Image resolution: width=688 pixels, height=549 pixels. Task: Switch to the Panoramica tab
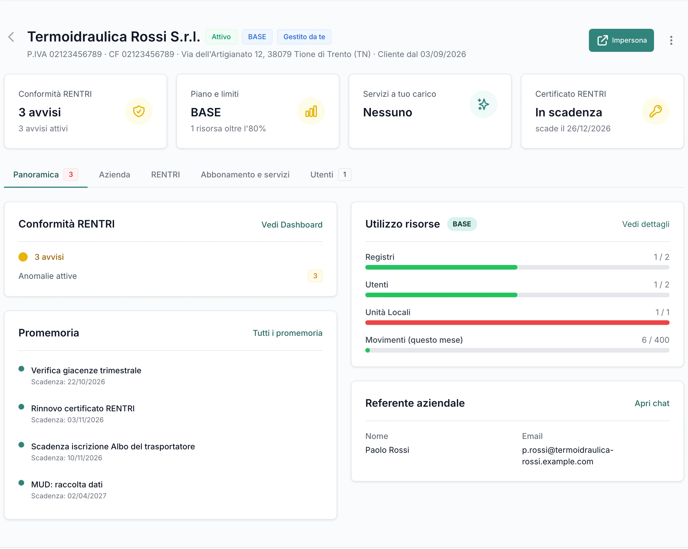46,175
